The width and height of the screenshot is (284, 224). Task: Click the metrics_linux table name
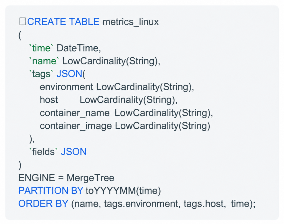130,22
